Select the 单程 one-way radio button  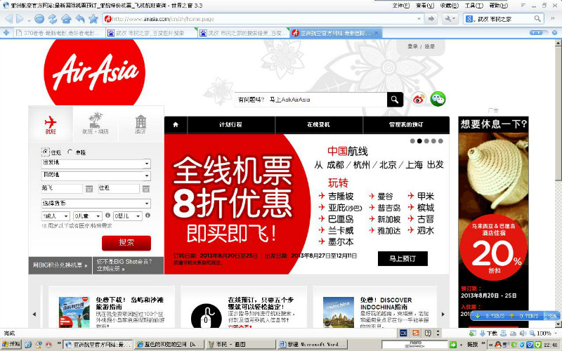70,152
